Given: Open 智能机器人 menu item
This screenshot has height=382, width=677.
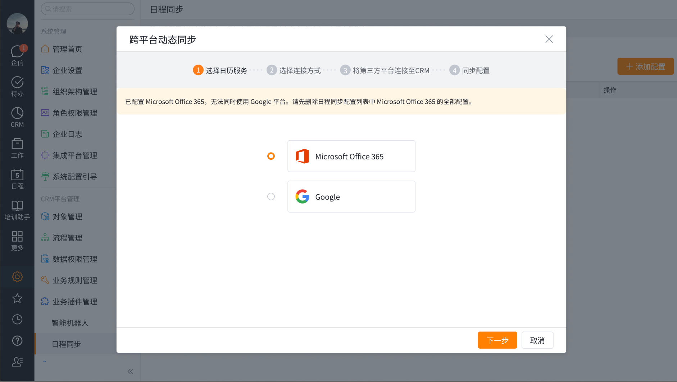Looking at the screenshot, I should (x=70, y=323).
